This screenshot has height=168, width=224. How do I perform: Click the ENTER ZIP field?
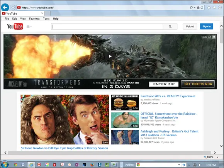(164, 84)
